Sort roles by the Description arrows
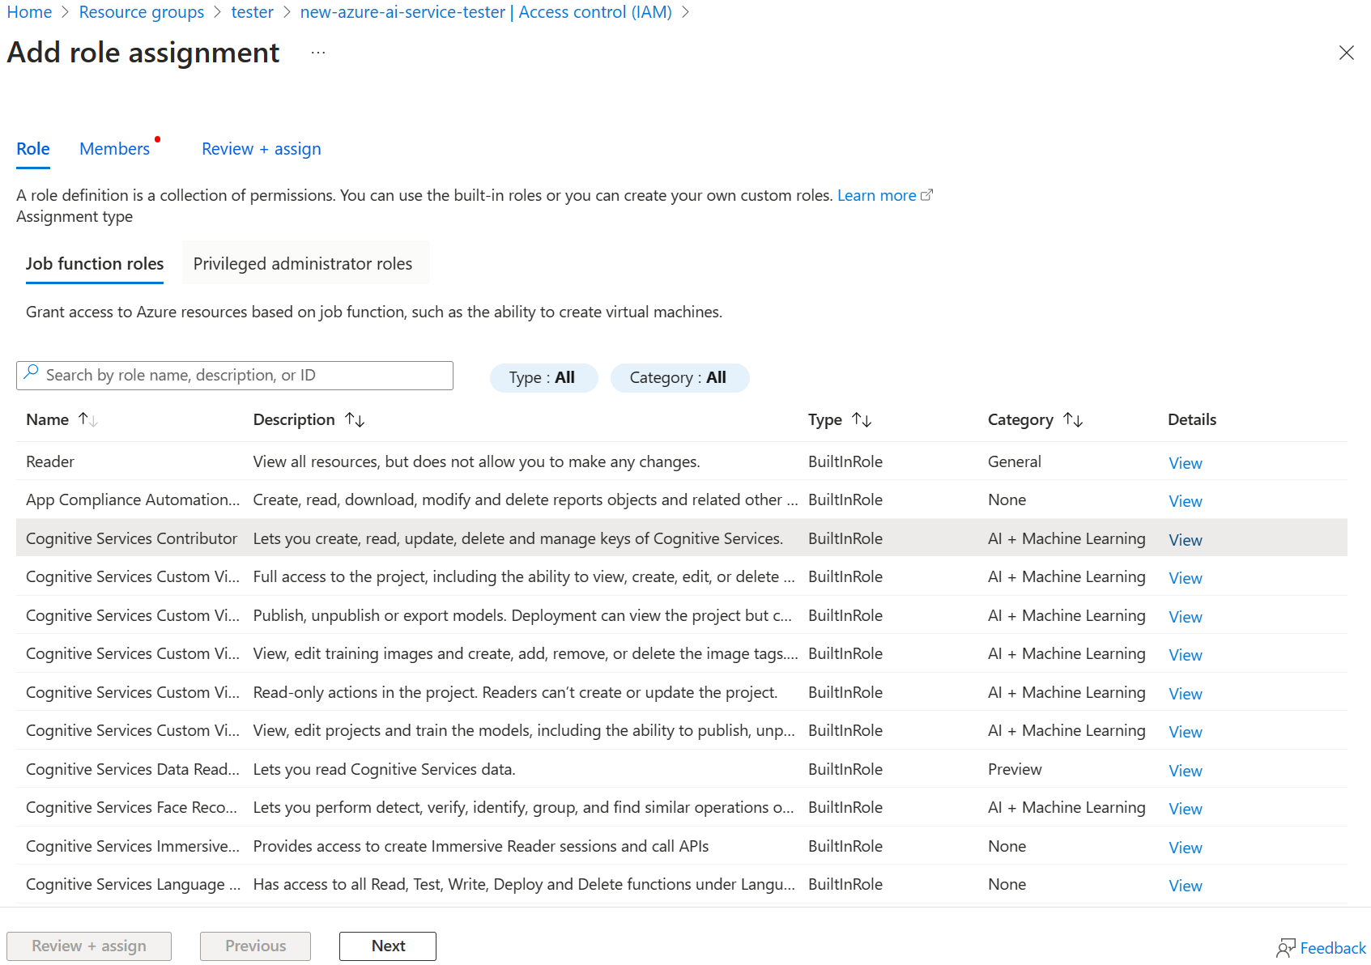Image resolution: width=1371 pixels, height=965 pixels. pyautogui.click(x=355, y=419)
